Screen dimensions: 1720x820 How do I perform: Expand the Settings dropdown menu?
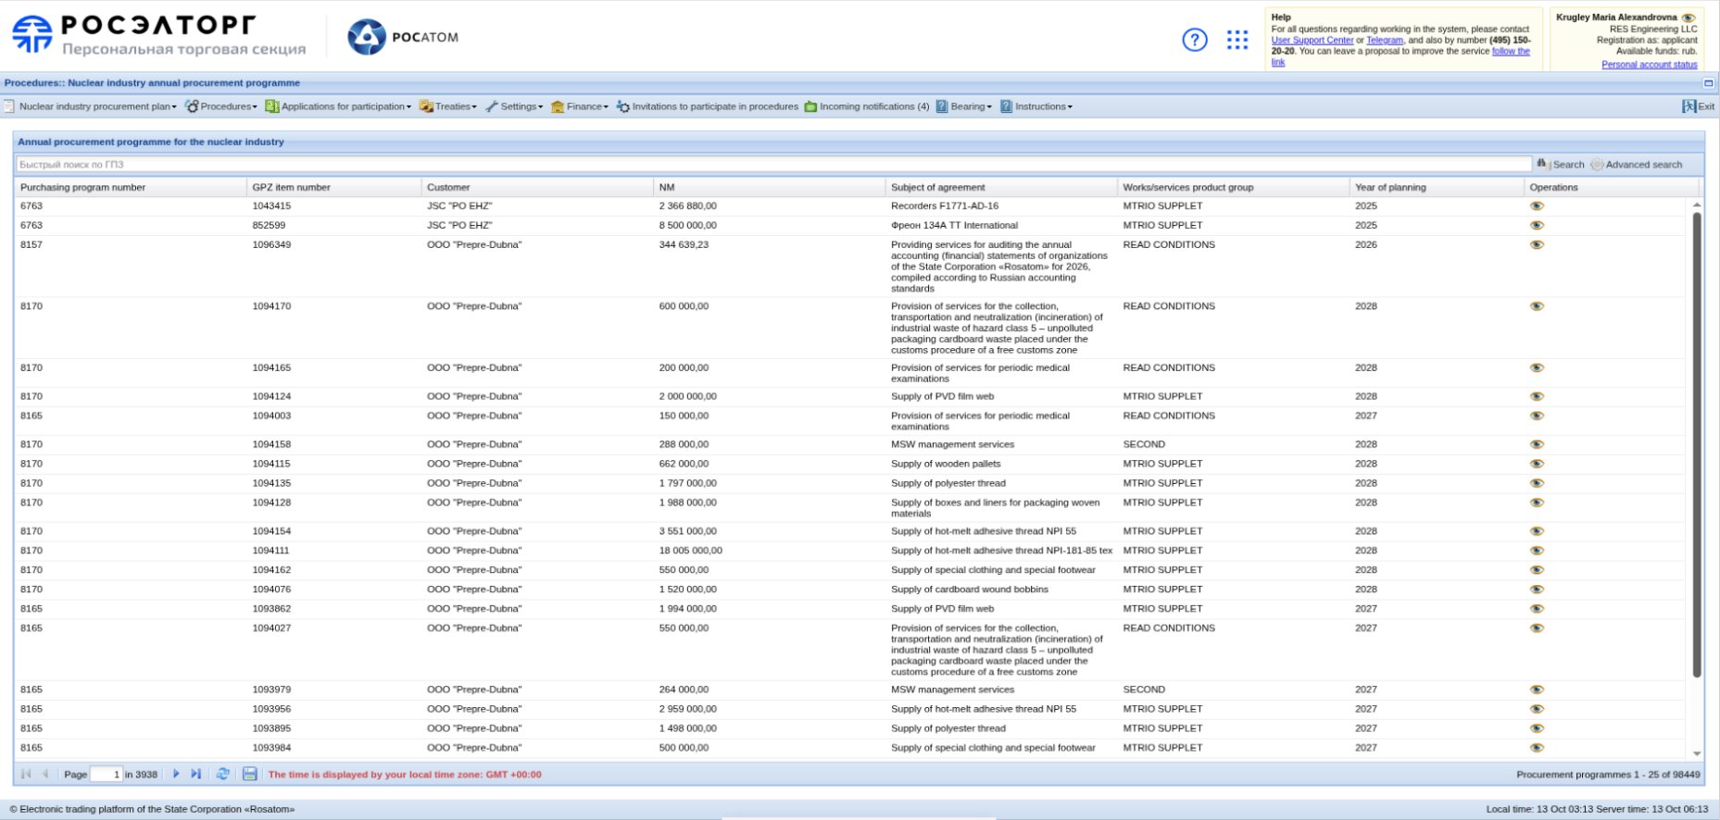pos(515,106)
